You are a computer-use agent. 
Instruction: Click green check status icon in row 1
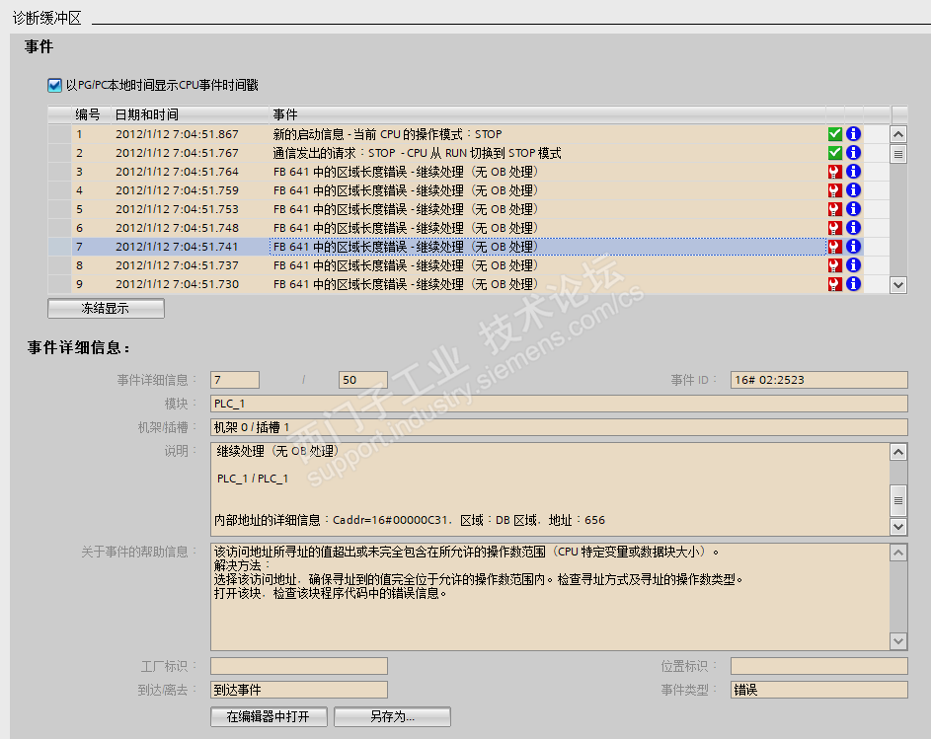pyautogui.click(x=835, y=134)
